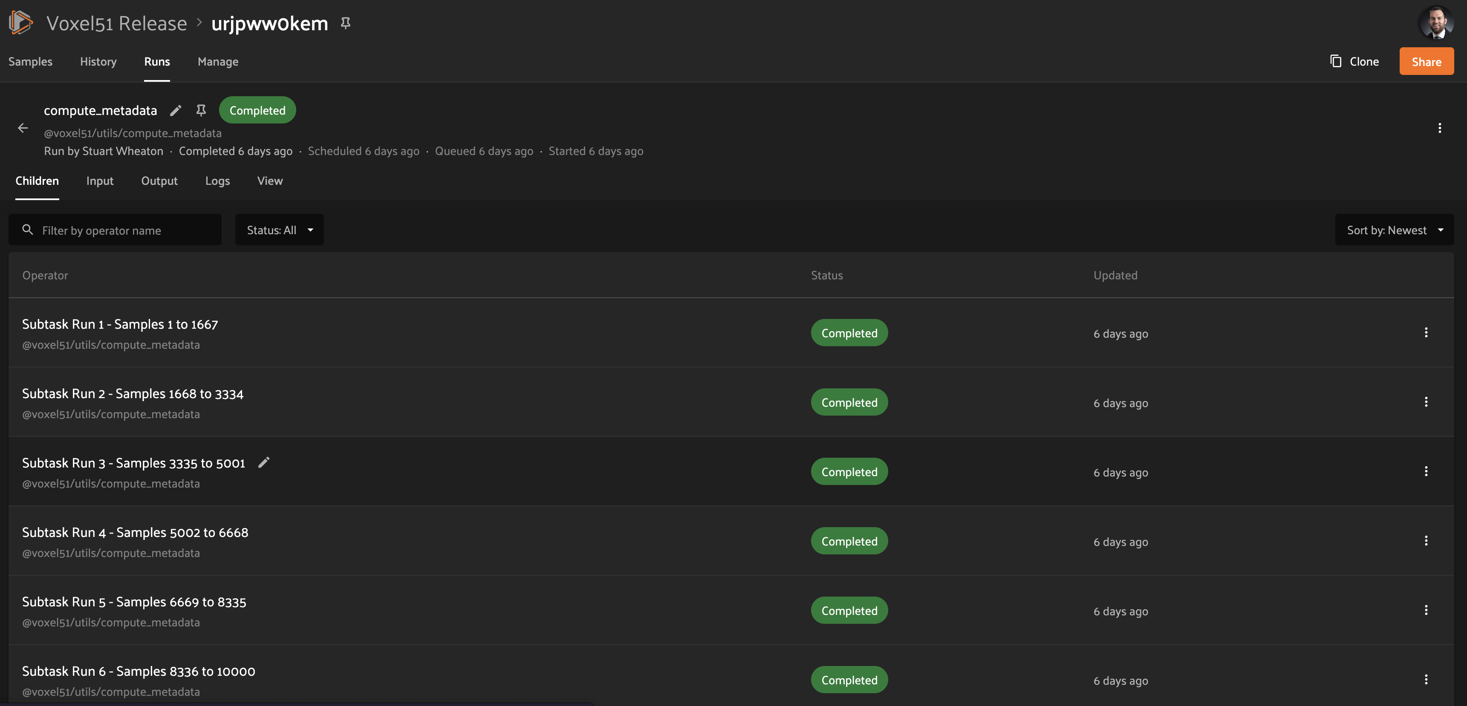Open Subtask Run 5 - Samples 6669 to 8335

click(x=134, y=602)
